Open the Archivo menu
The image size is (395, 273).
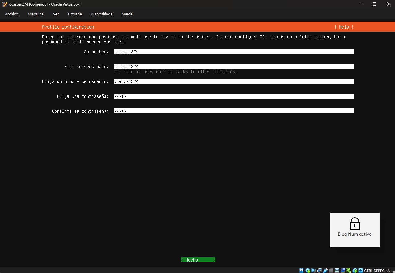[11, 14]
